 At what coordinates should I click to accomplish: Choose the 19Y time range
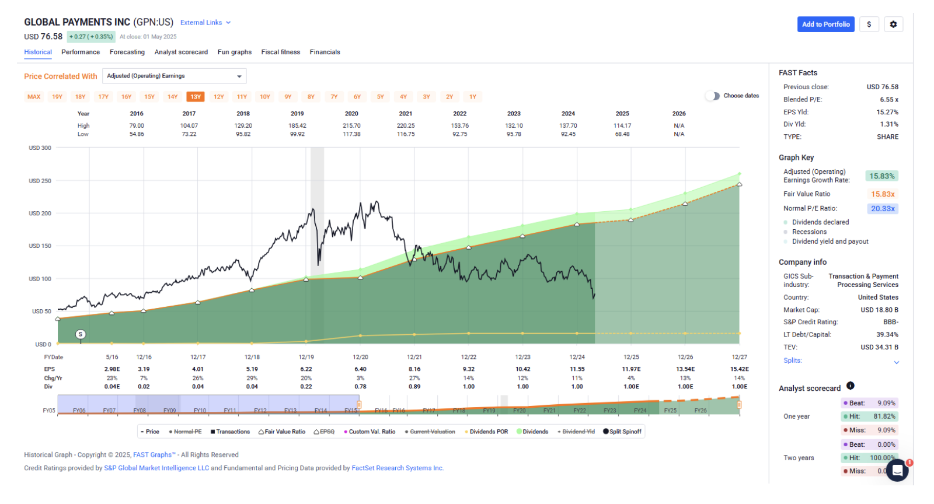pos(57,97)
